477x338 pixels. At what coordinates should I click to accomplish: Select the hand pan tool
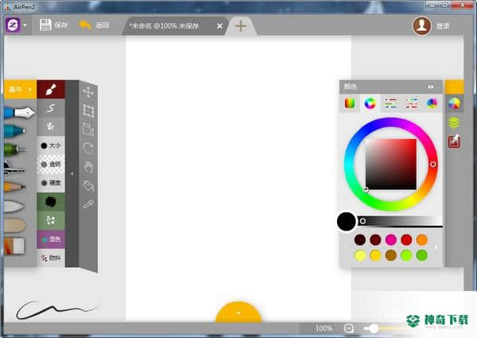88,167
